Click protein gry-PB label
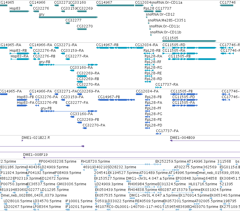240x211 pixels. (x=46, y=108)
